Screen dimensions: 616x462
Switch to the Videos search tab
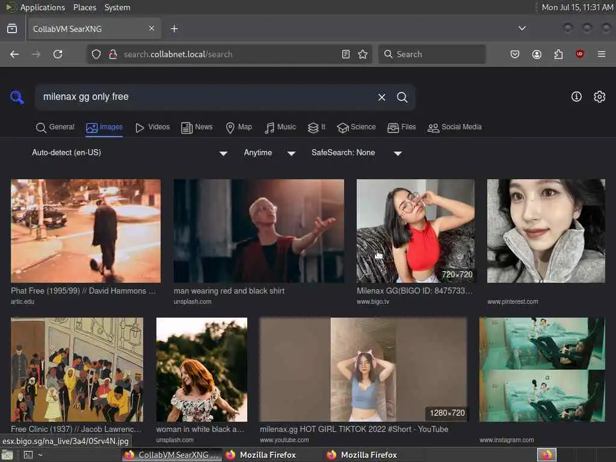click(x=152, y=128)
